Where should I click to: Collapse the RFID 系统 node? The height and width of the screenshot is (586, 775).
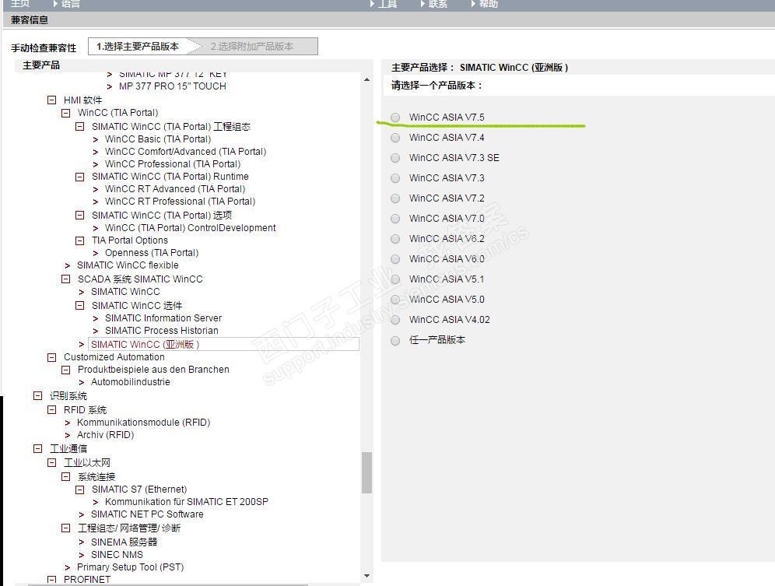51,410
